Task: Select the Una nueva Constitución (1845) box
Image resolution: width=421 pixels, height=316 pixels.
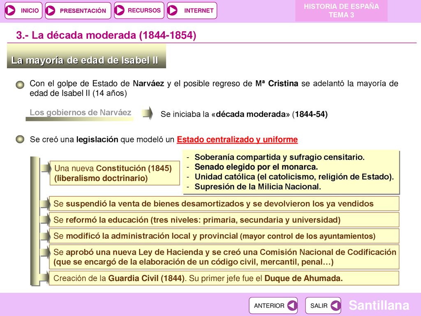Action: tap(115, 173)
